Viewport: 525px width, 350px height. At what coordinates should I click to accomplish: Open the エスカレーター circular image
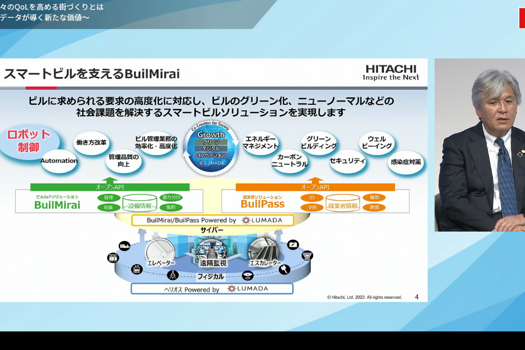click(x=264, y=253)
